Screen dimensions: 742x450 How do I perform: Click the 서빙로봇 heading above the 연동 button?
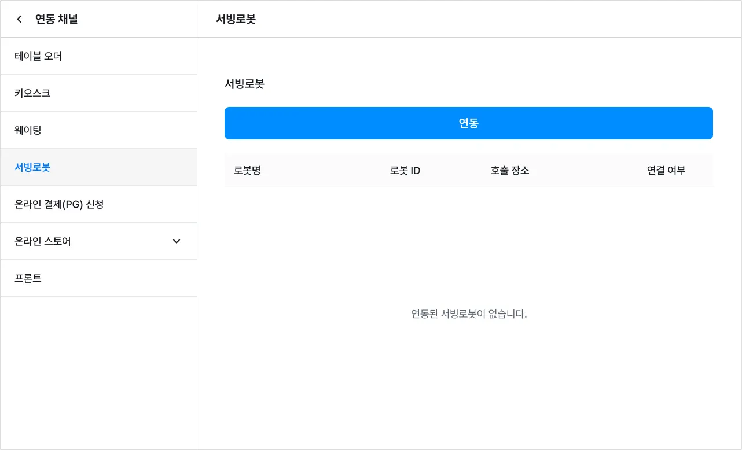(x=244, y=84)
